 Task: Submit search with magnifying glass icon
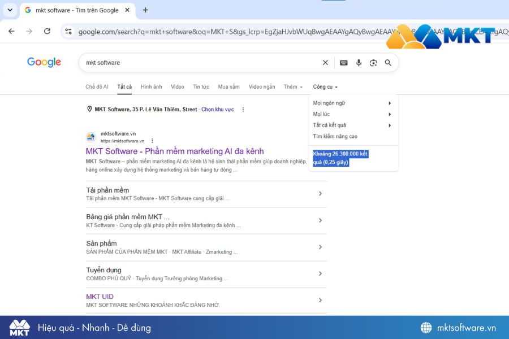click(x=388, y=63)
